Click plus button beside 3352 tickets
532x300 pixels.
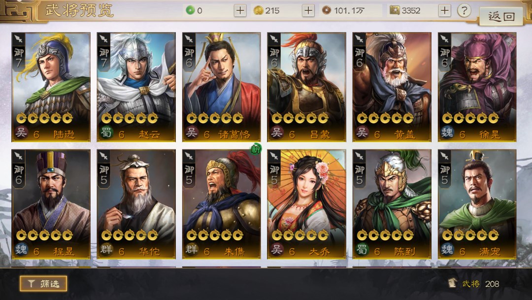pos(444,10)
